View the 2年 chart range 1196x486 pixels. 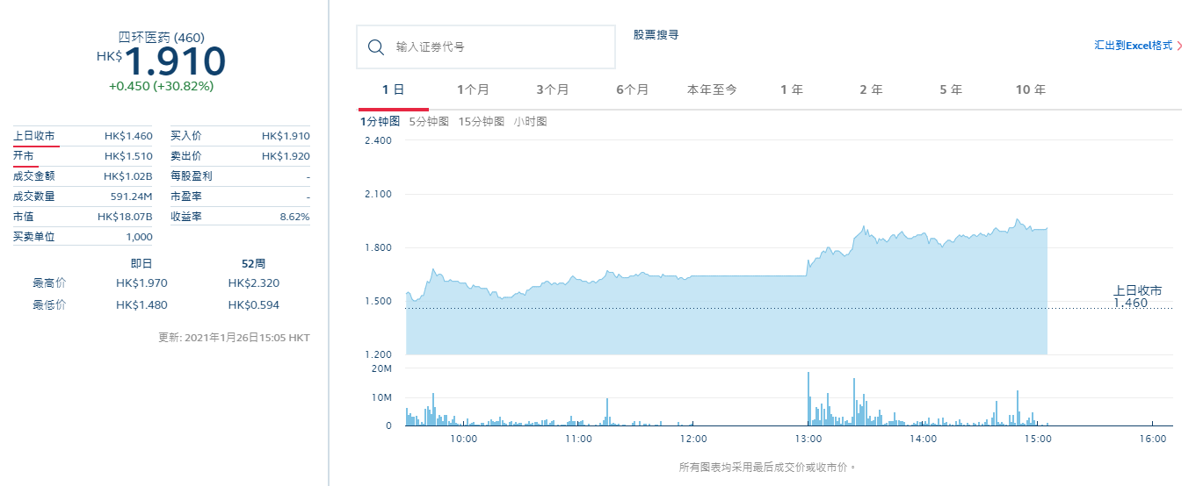point(871,90)
